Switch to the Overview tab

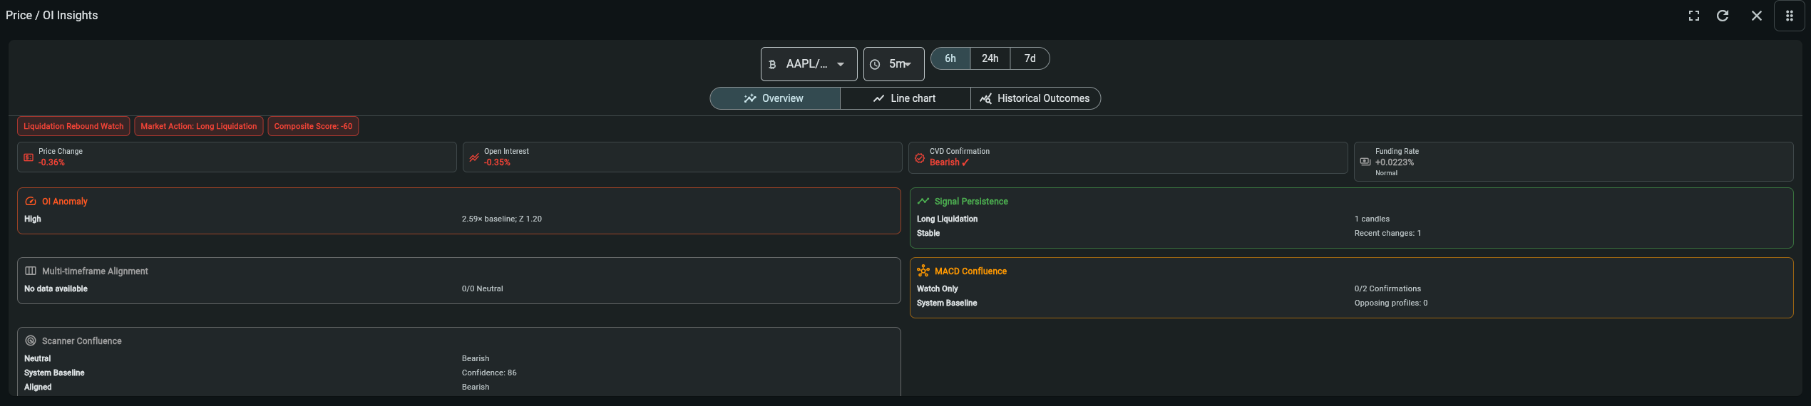pyautogui.click(x=775, y=98)
